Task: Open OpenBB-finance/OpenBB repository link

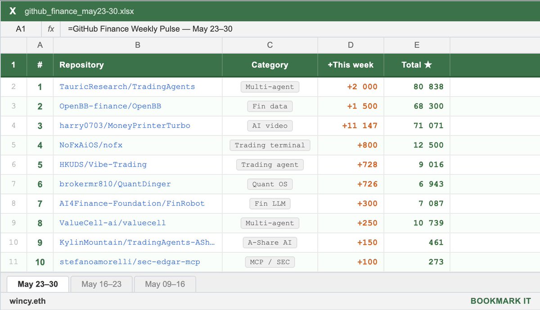Action: point(110,106)
